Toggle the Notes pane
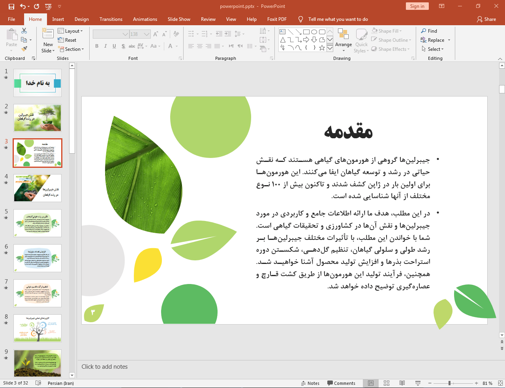This screenshot has width=505, height=388. coord(310,383)
